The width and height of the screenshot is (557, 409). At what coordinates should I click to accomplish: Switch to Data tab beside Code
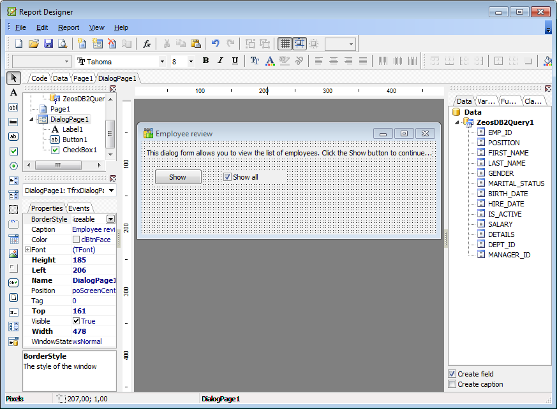60,78
